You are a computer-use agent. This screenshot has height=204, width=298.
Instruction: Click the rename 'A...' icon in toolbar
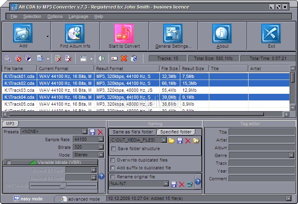(114, 58)
